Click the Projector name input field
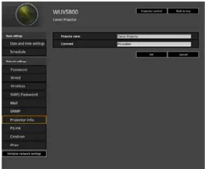This screenshot has width=205, height=169. coord(154,36)
